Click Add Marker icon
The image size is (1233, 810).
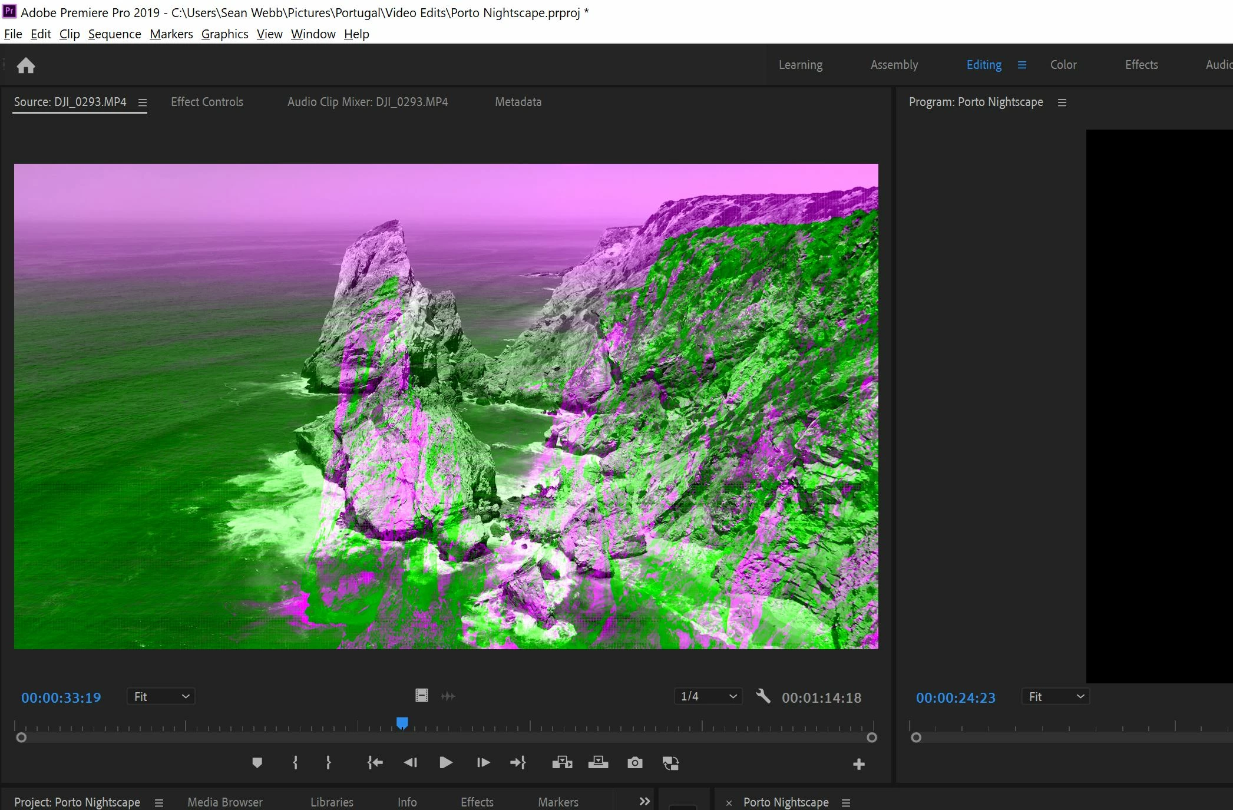[x=257, y=763]
